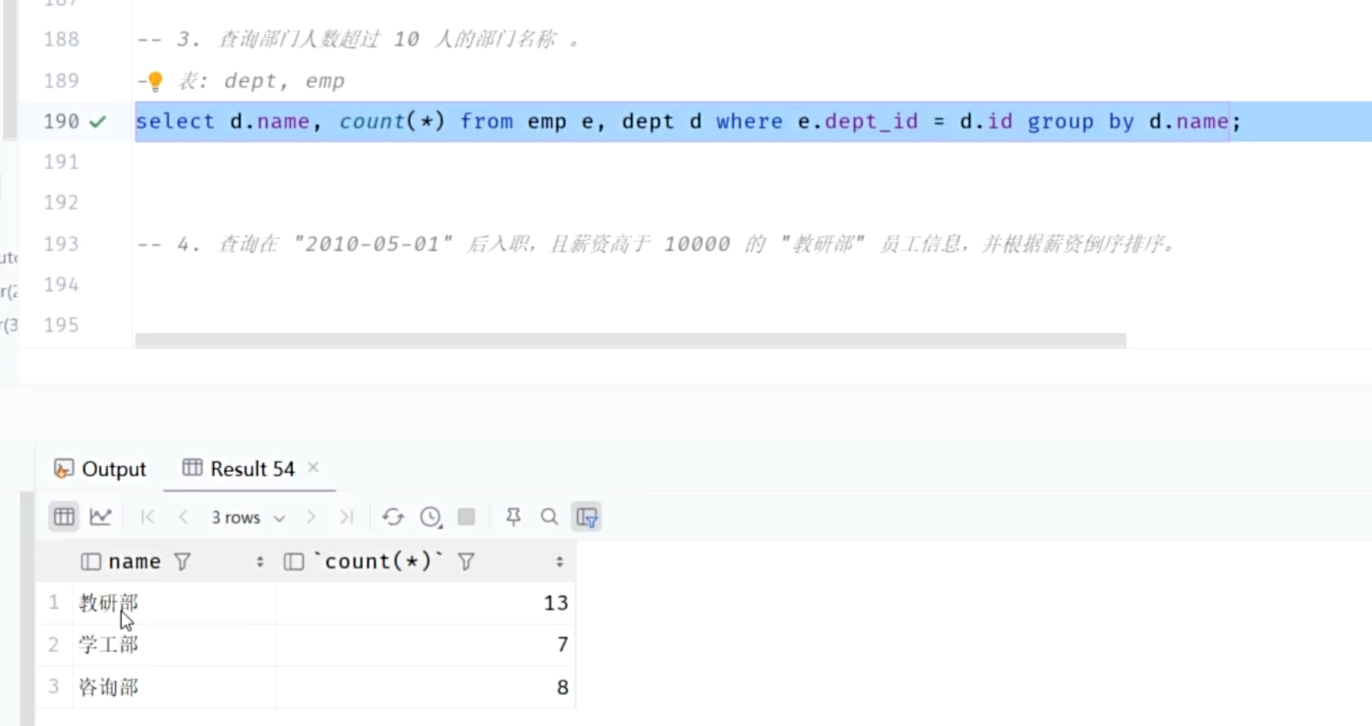Toggle the local filter panel icon

tap(586, 517)
